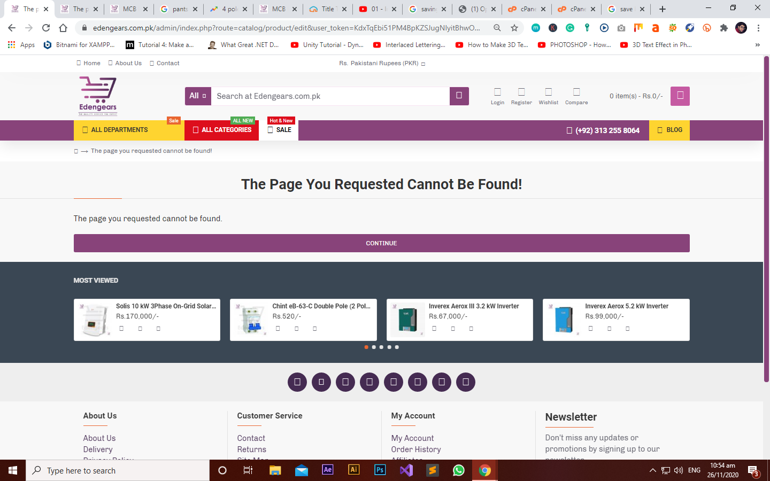The height and width of the screenshot is (481, 770).
Task: Open the Delivery footer link
Action: pos(98,449)
